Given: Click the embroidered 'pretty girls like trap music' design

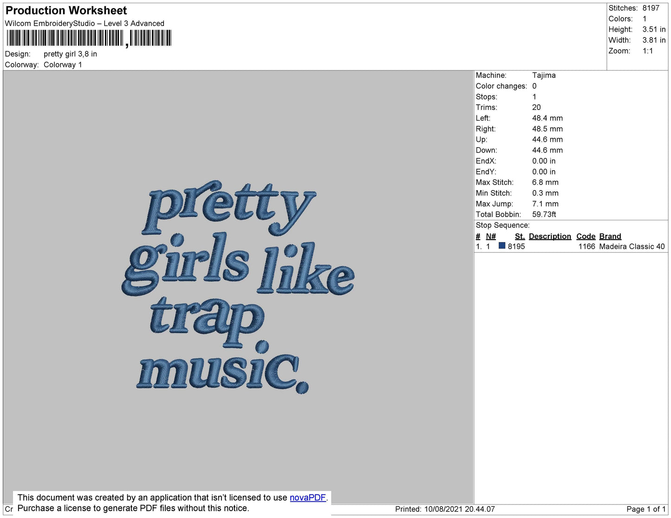Looking at the screenshot, I should [x=238, y=286].
